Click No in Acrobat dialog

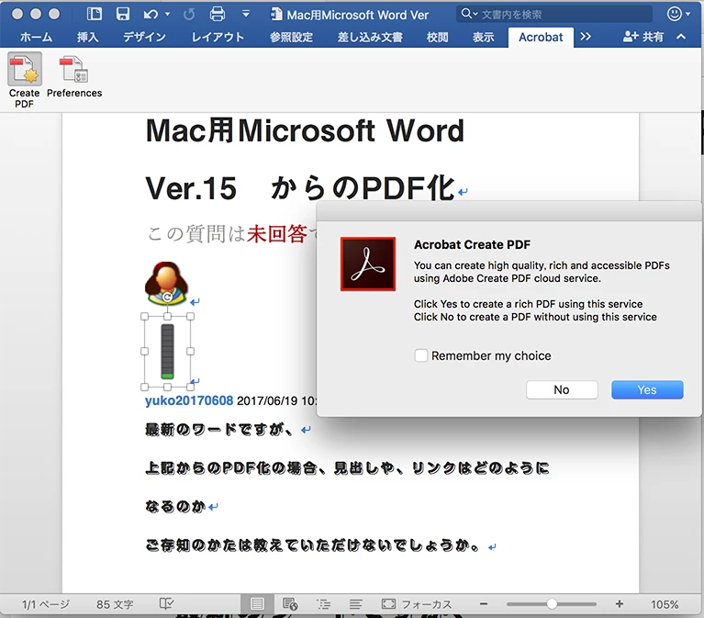562,390
